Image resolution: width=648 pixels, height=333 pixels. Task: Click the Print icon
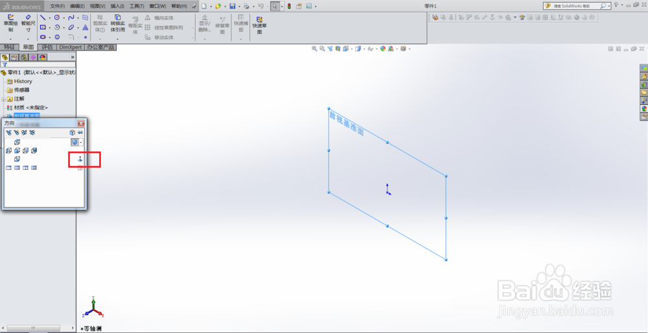pyautogui.click(x=246, y=6)
